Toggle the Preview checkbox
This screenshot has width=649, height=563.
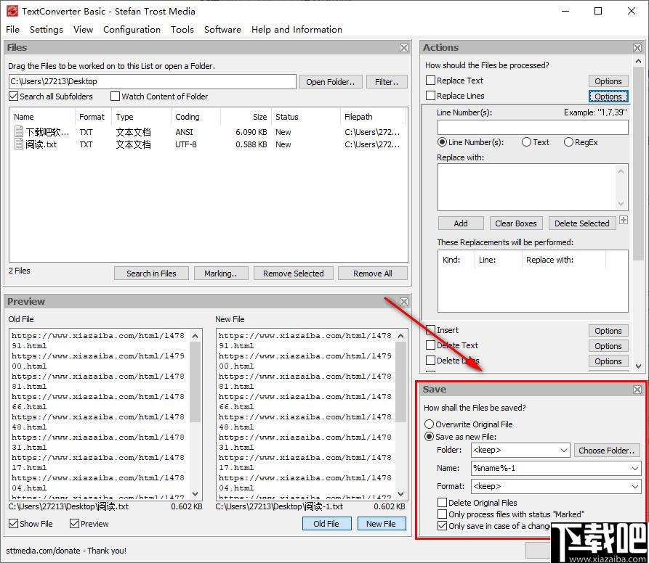coord(75,523)
